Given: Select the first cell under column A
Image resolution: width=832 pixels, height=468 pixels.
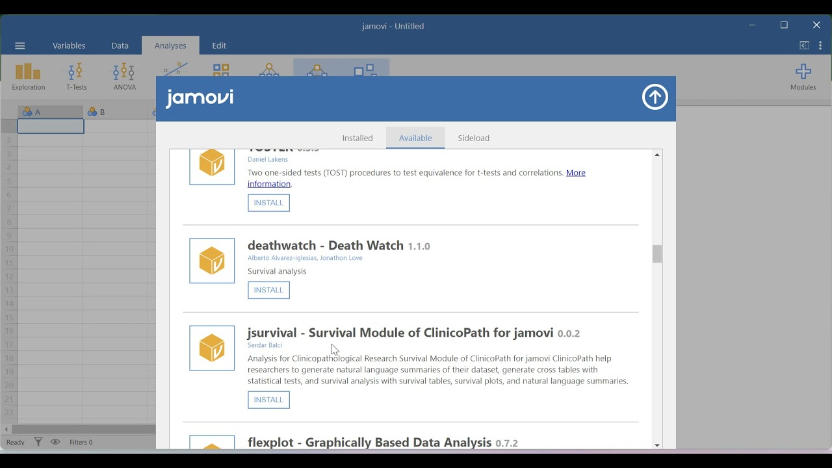Looking at the screenshot, I should click(x=51, y=126).
